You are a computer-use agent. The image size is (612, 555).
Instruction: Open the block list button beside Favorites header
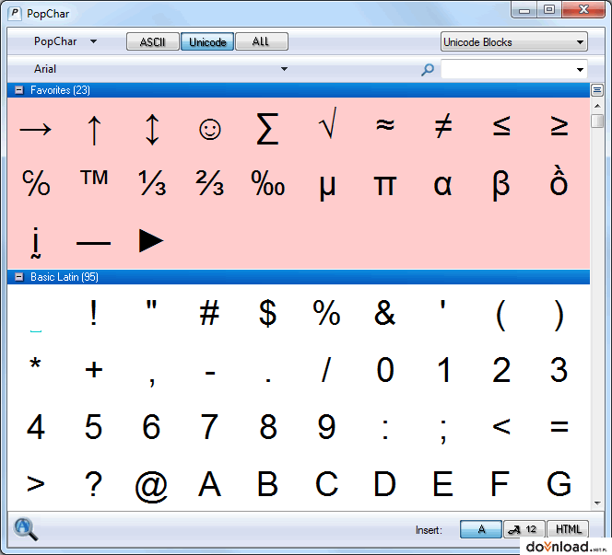tap(597, 90)
